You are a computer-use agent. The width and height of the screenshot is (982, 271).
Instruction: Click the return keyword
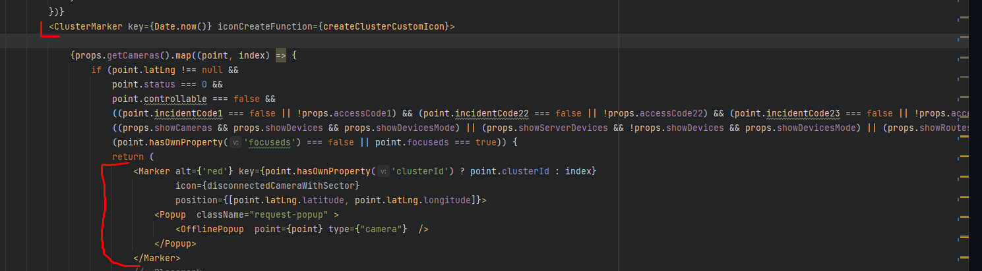[x=128, y=157]
